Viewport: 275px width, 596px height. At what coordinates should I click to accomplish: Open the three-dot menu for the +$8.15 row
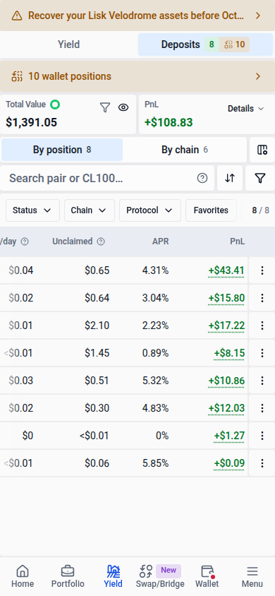point(262,353)
